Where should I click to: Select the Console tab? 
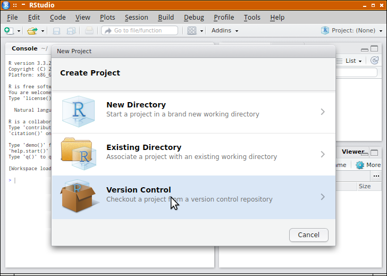pyautogui.click(x=24, y=48)
